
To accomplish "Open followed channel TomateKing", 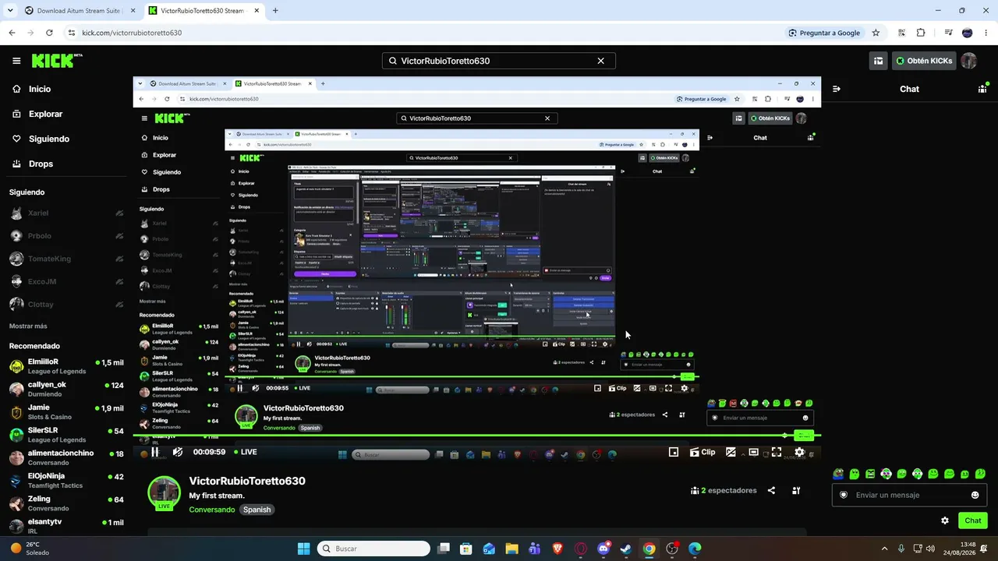I will tap(66, 259).
